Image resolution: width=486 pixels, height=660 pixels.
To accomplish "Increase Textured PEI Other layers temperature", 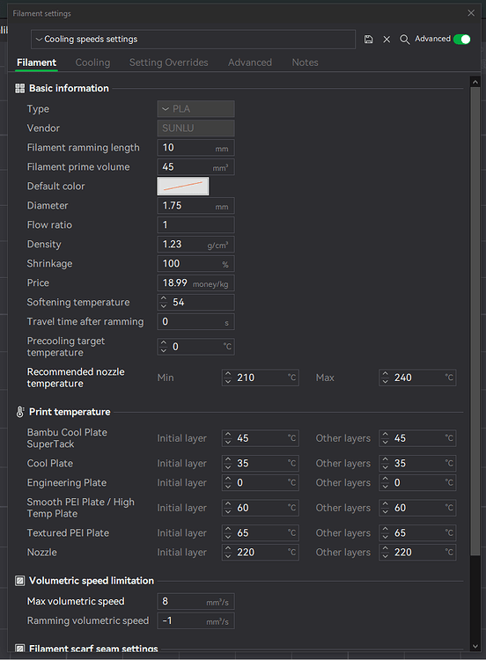I will pyautogui.click(x=386, y=529).
